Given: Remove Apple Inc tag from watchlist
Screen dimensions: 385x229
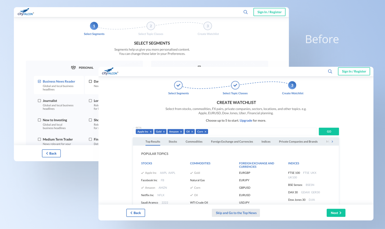Looking at the screenshot, I should coord(151,132).
